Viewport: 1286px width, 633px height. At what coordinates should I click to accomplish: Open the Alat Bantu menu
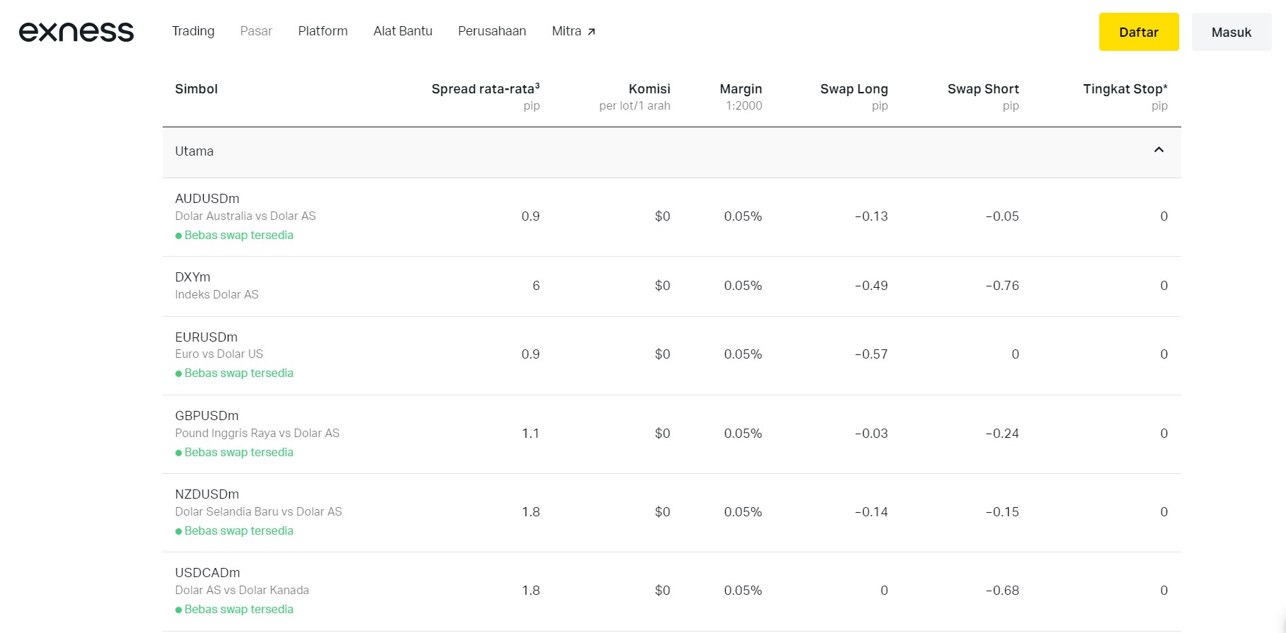click(x=402, y=31)
